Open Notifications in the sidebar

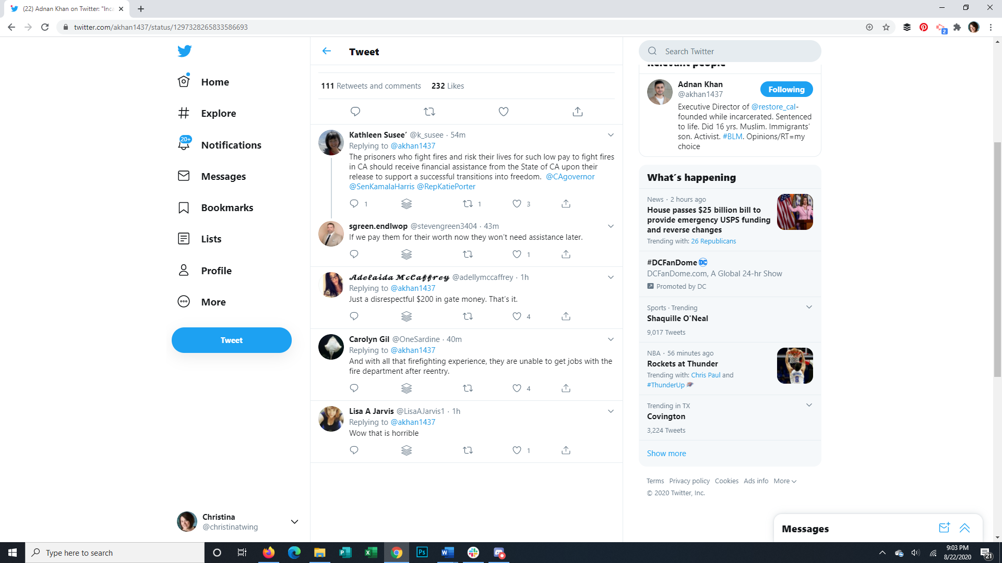point(231,145)
